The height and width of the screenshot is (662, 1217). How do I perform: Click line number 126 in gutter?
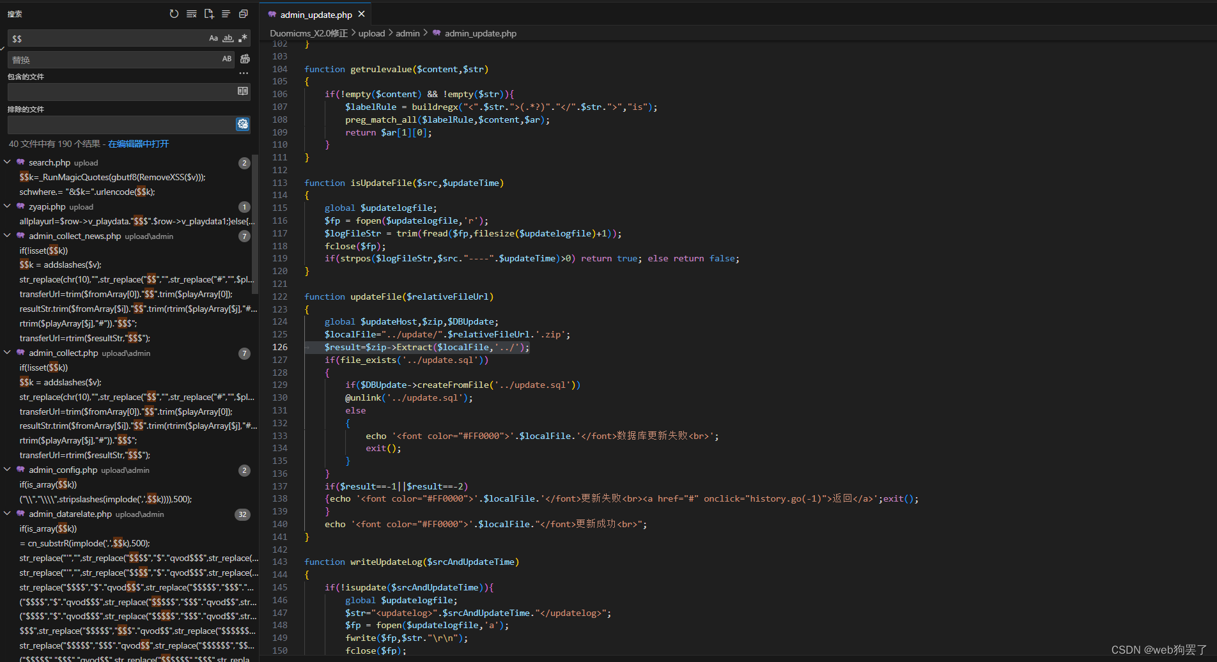pos(280,347)
